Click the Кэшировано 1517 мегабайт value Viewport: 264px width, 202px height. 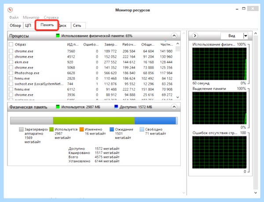107,153
